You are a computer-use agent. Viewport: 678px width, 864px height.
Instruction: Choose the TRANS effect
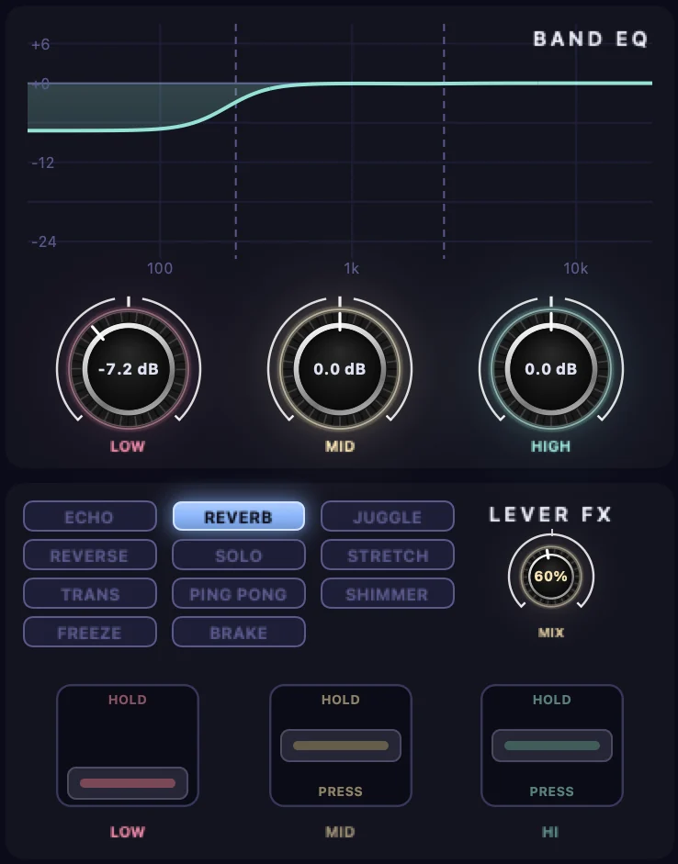click(90, 593)
